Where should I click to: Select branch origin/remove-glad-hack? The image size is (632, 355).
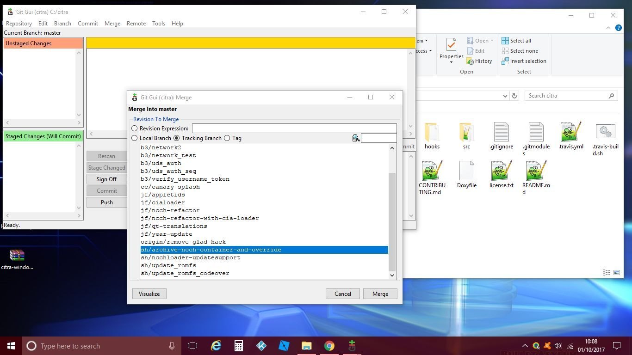coord(264,242)
